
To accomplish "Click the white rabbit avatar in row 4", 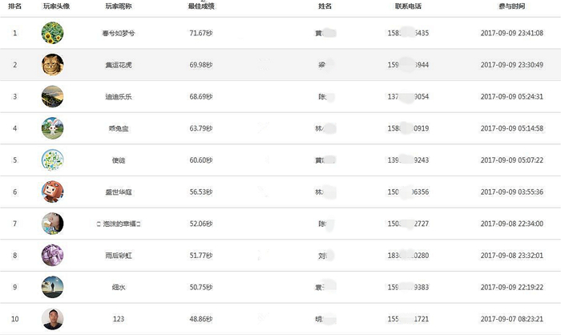I will (53, 128).
